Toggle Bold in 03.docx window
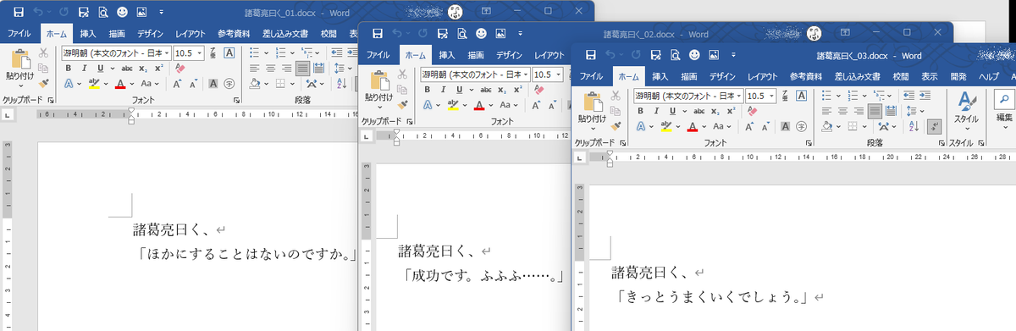 640,111
